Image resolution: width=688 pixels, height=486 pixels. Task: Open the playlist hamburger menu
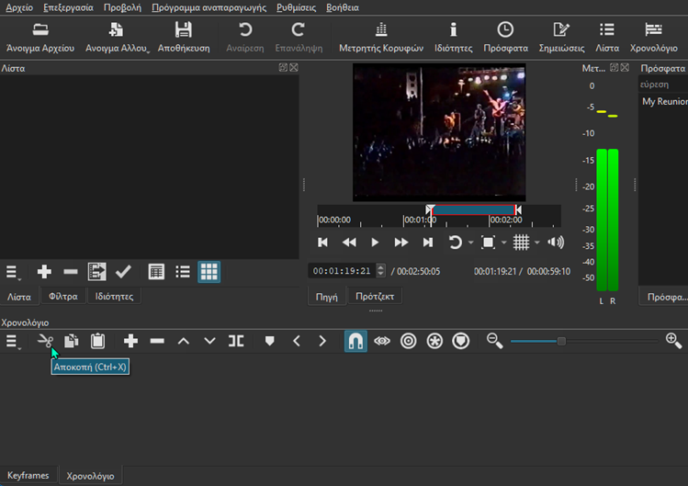point(13,272)
